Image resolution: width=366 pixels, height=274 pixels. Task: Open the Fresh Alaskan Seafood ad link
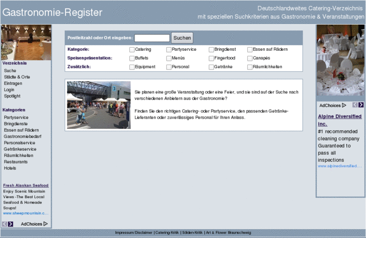[x=26, y=186]
